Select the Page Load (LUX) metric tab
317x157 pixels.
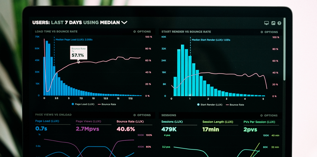click(47, 121)
